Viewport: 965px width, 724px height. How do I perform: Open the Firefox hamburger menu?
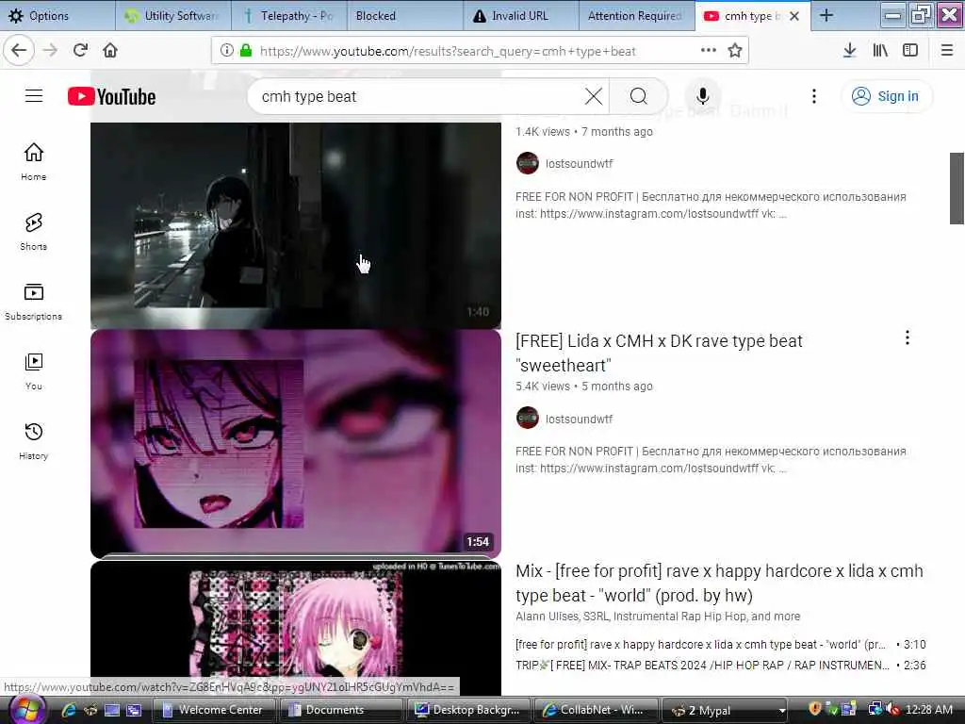coord(947,51)
